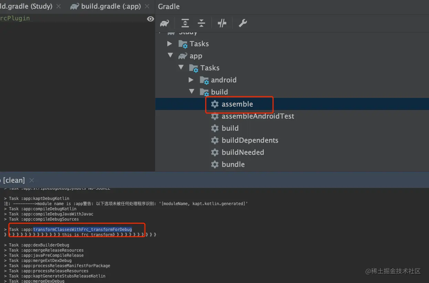429x283 pixels.
Task: Collapse the Tasks folder under app
Action: [181, 68]
